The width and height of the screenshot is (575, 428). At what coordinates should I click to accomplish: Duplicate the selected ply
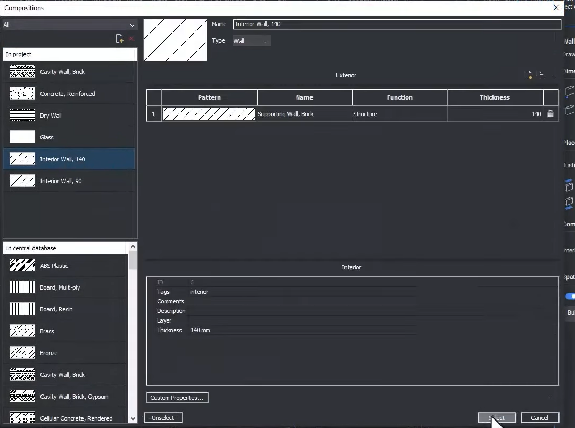coord(540,75)
